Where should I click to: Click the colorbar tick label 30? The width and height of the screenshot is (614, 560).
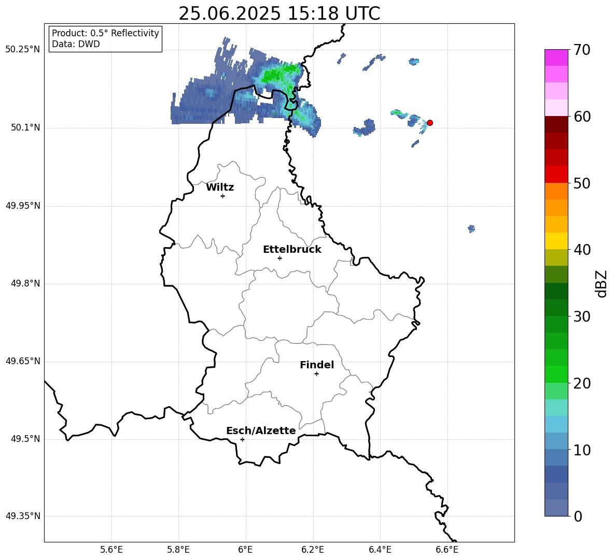[x=582, y=317]
